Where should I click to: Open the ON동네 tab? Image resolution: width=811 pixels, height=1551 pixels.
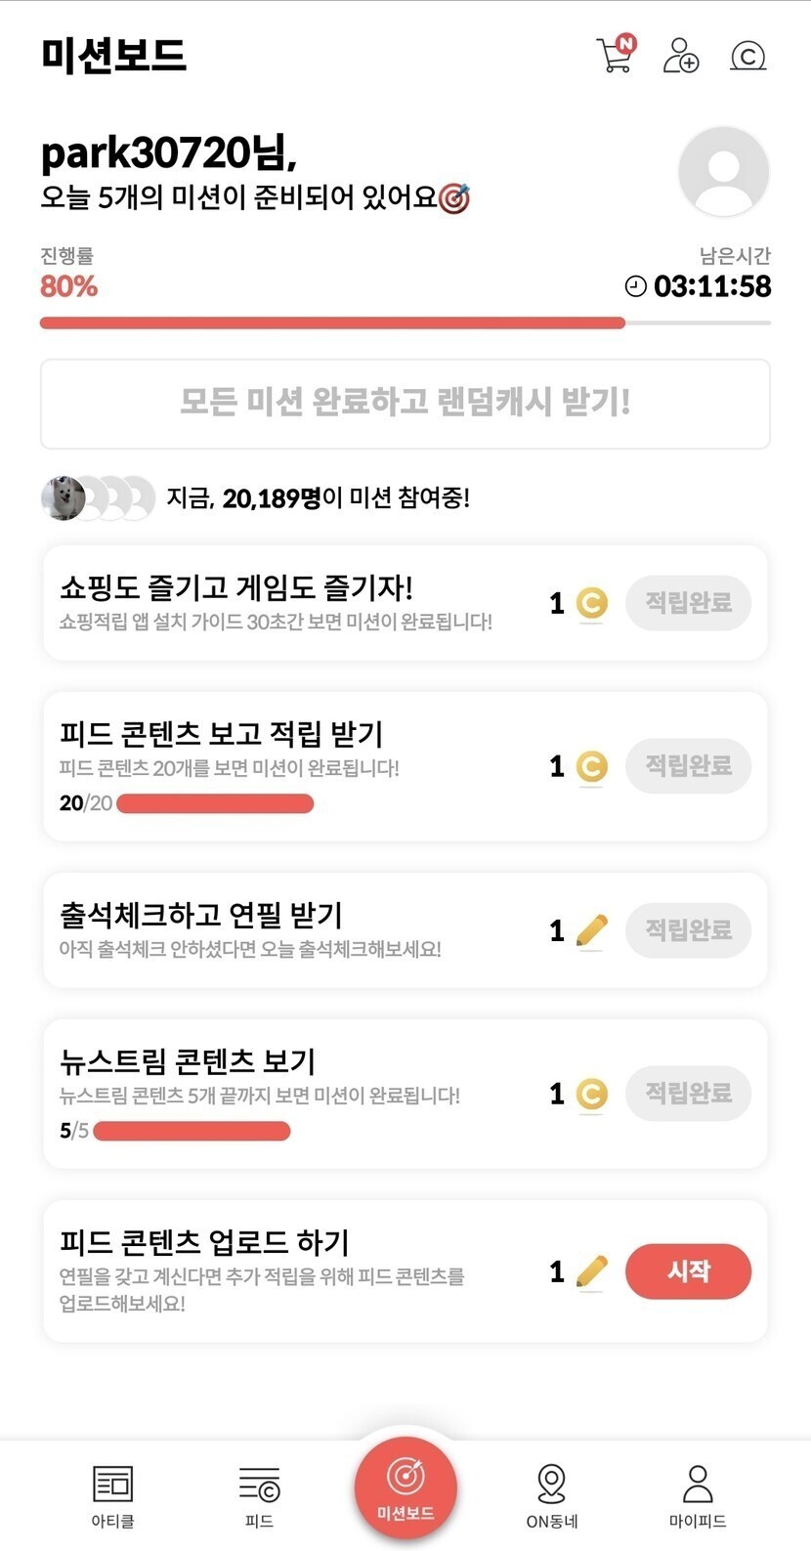[551, 1495]
